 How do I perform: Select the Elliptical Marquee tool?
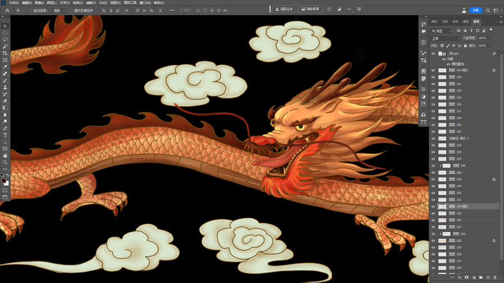5,33
